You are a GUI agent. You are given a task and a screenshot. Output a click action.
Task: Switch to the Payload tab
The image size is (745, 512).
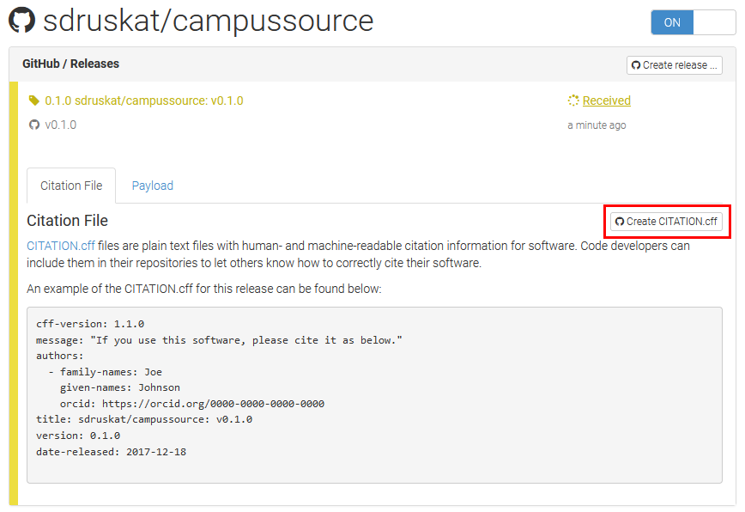click(x=153, y=186)
